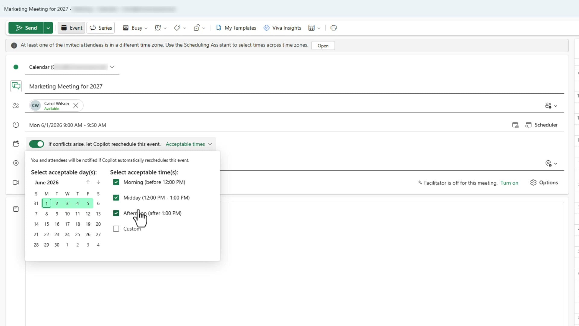Click the print icon
Image resolution: width=579 pixels, height=326 pixels.
(x=334, y=28)
